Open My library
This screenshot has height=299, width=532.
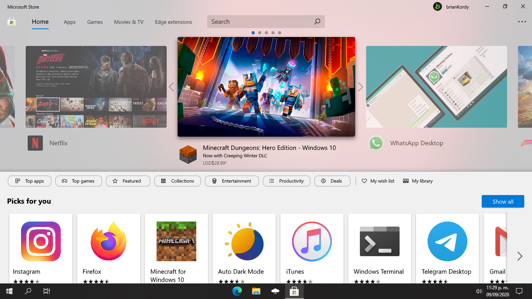[418, 181]
